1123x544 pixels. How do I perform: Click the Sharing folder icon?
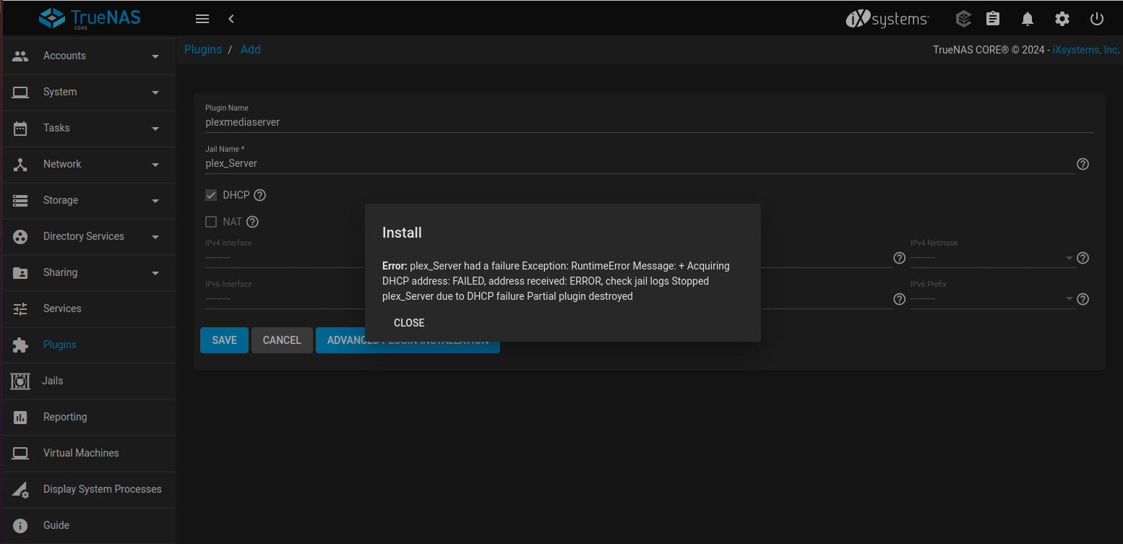coord(20,272)
